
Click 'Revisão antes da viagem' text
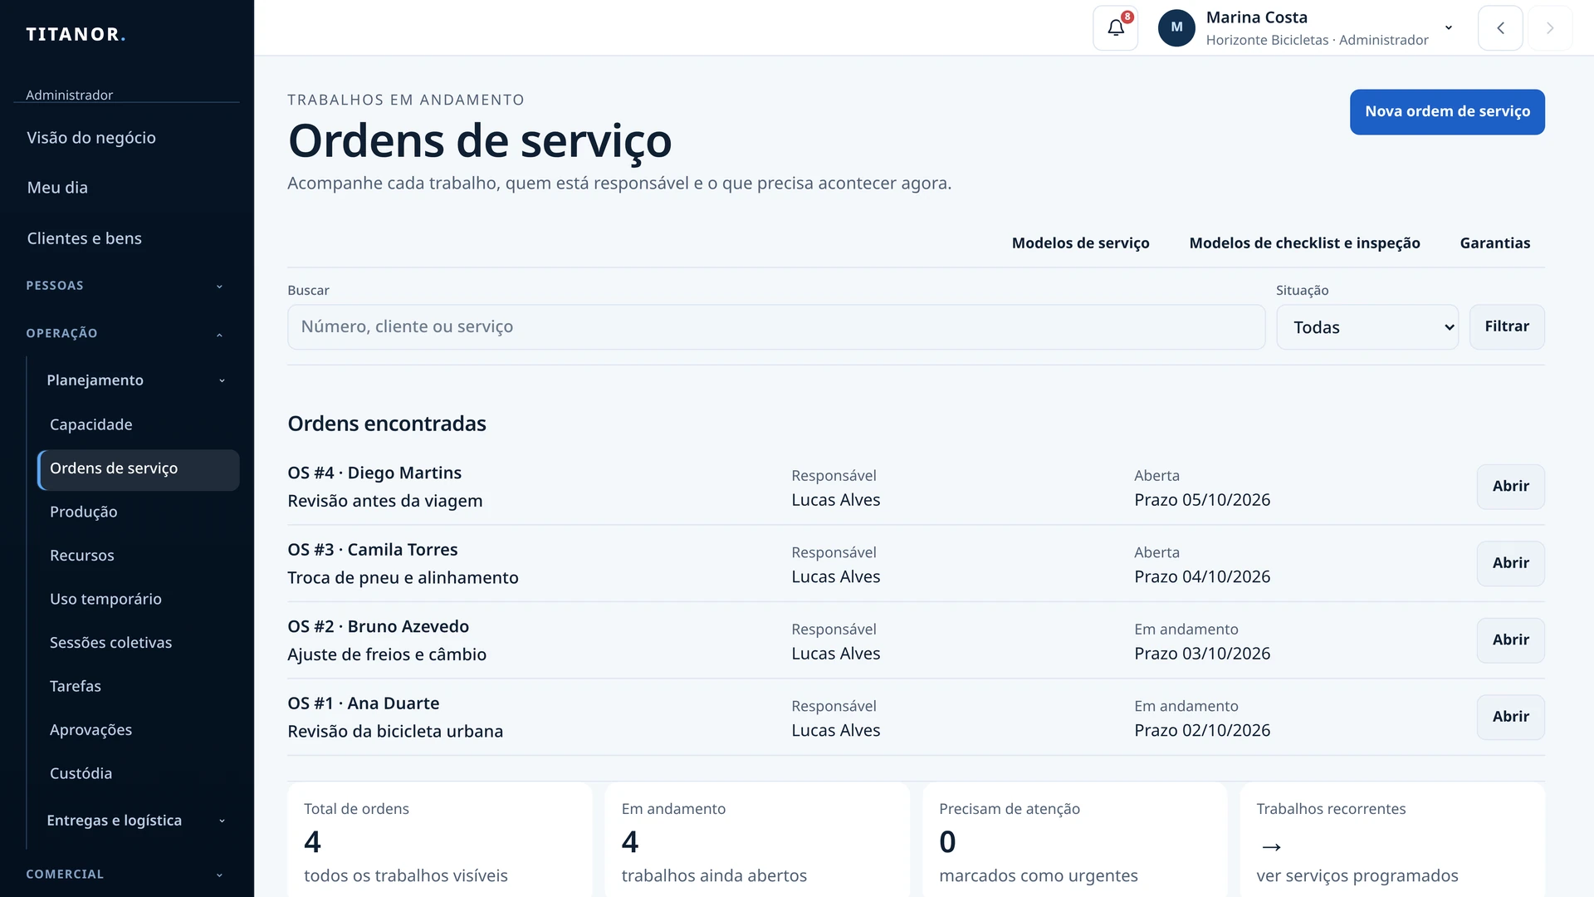384,501
